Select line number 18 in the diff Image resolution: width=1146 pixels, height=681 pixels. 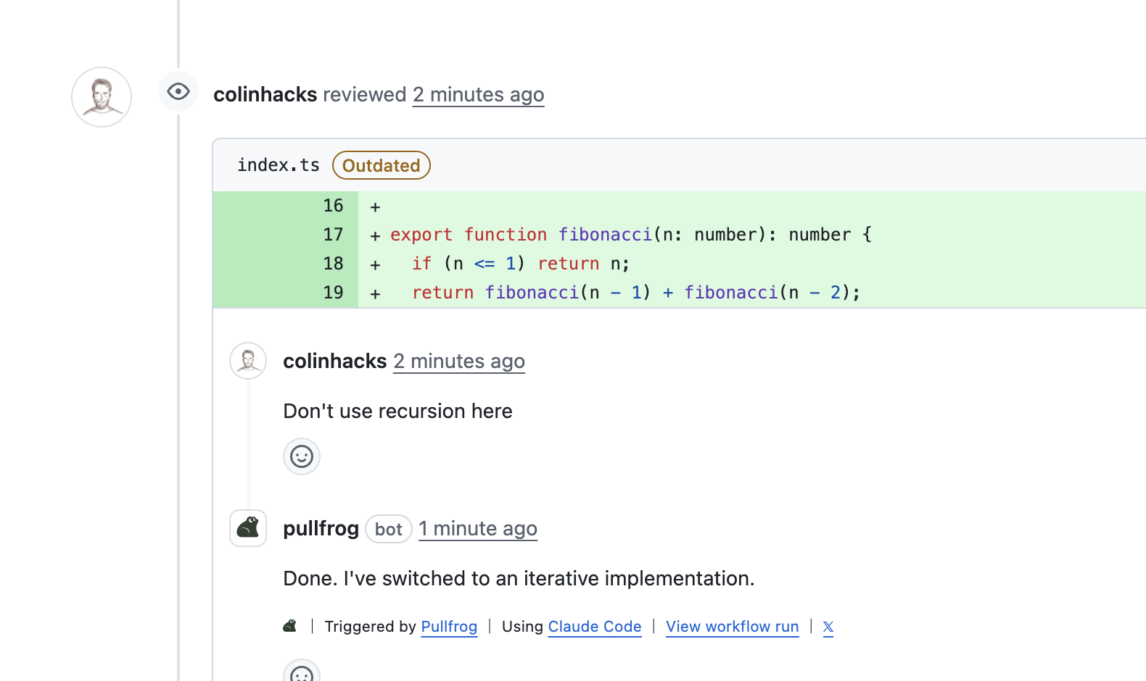coord(333,264)
